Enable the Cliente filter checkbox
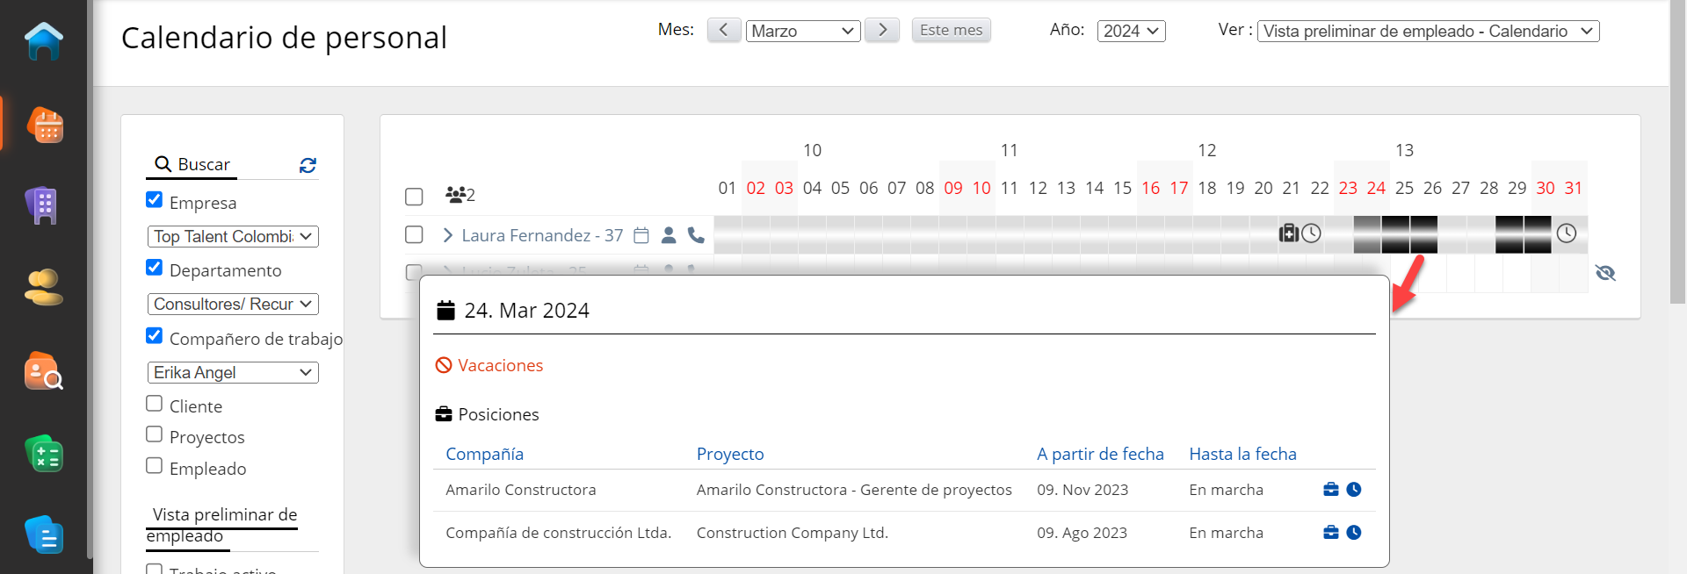The height and width of the screenshot is (574, 1687). (155, 404)
